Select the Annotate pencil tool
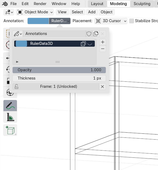The width and height of the screenshot is (158, 170). (x=10, y=105)
